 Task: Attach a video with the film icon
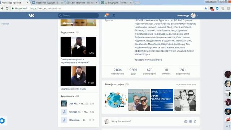coord(191,121)
